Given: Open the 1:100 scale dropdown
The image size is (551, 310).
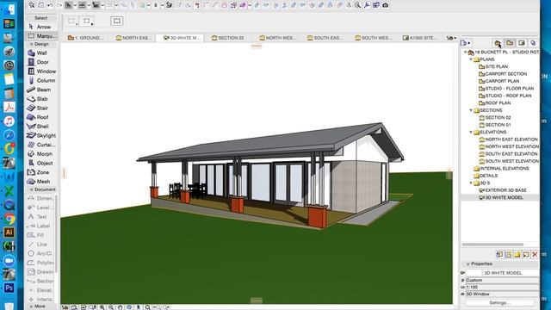Looking at the screenshot, I should coord(502,287).
